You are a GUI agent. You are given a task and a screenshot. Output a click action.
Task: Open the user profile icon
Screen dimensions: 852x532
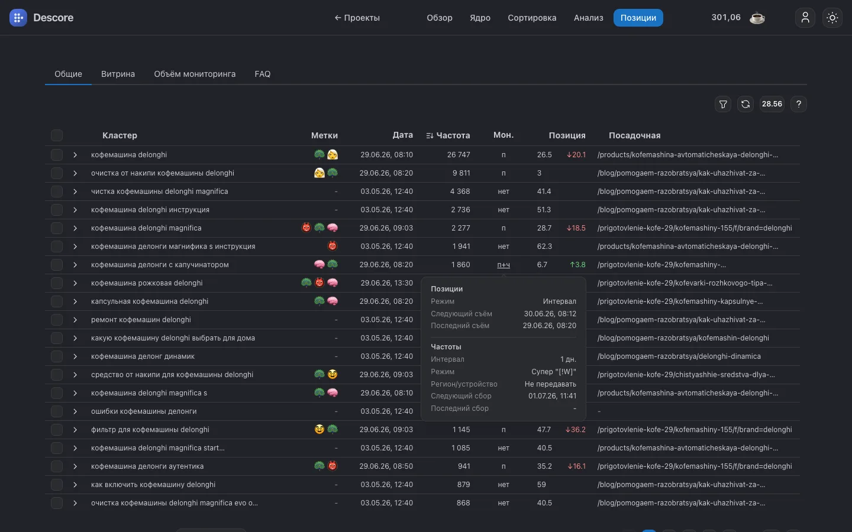[x=805, y=18]
